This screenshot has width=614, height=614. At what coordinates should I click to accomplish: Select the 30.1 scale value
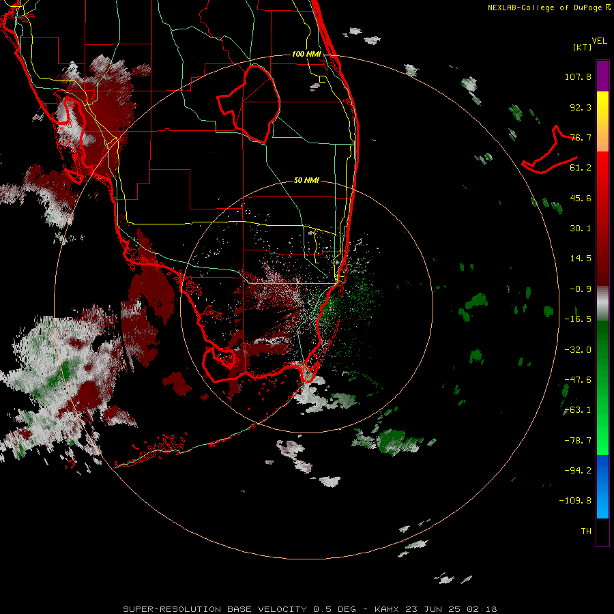pyautogui.click(x=581, y=229)
